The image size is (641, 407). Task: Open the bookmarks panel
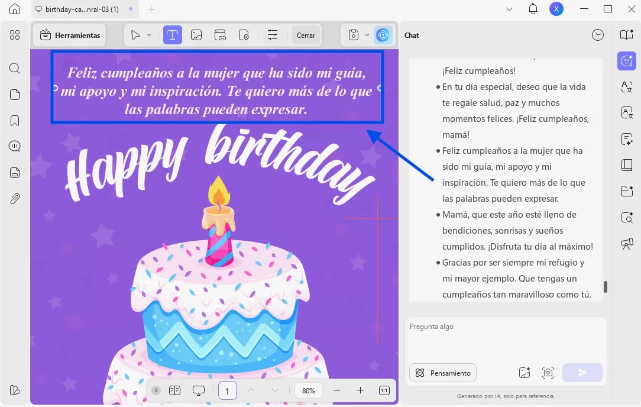tap(15, 121)
